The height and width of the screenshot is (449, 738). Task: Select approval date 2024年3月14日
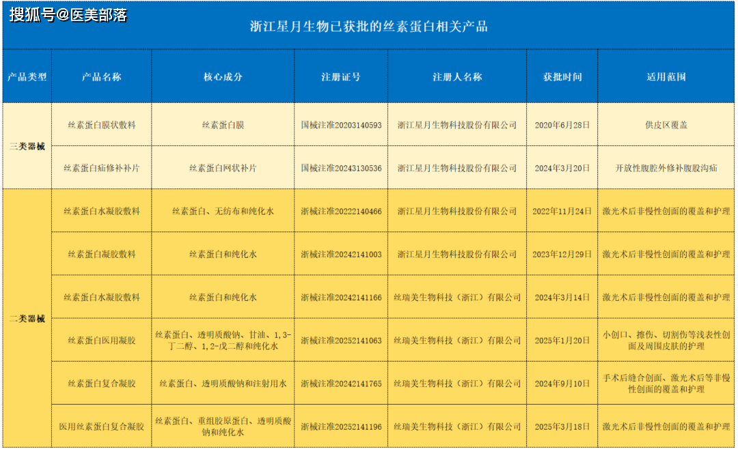pyautogui.click(x=562, y=297)
